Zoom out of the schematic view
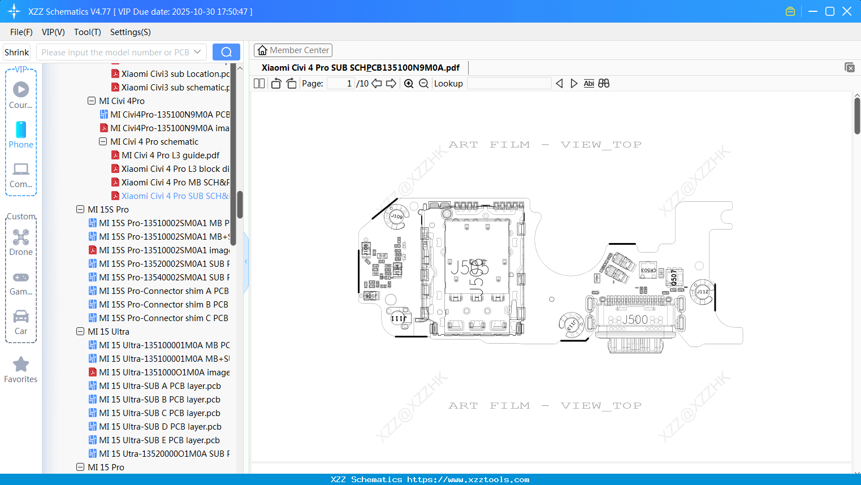861x485 pixels. (423, 83)
